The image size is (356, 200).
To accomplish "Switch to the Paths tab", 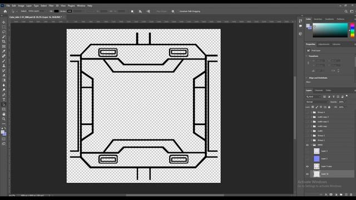I will (328, 91).
